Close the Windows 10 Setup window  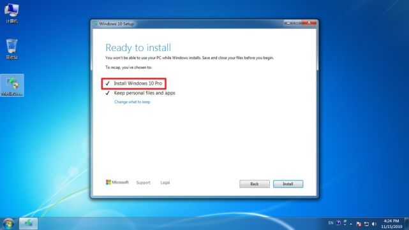click(x=309, y=23)
